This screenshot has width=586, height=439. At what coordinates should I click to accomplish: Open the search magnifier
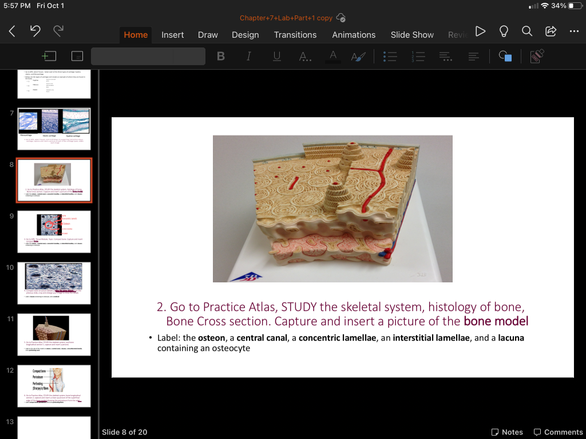tap(527, 31)
